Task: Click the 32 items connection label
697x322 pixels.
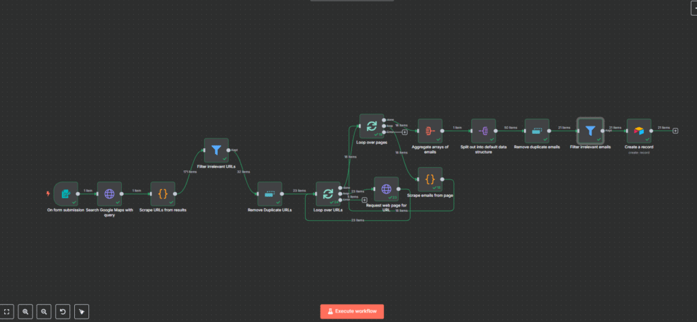Action: pyautogui.click(x=243, y=172)
